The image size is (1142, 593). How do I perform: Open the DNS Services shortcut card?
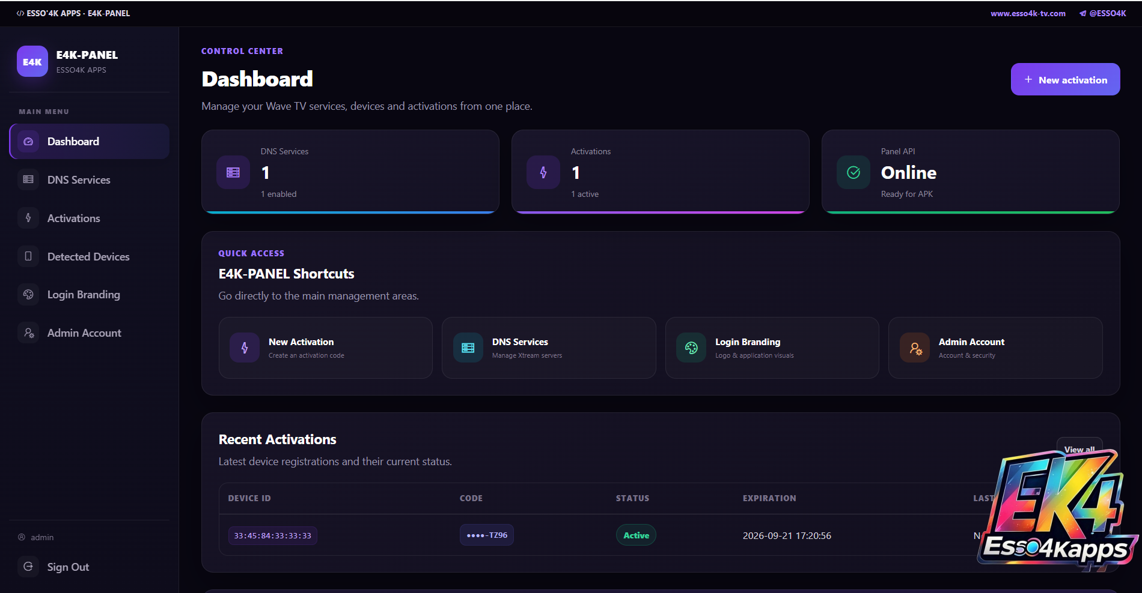pos(549,348)
